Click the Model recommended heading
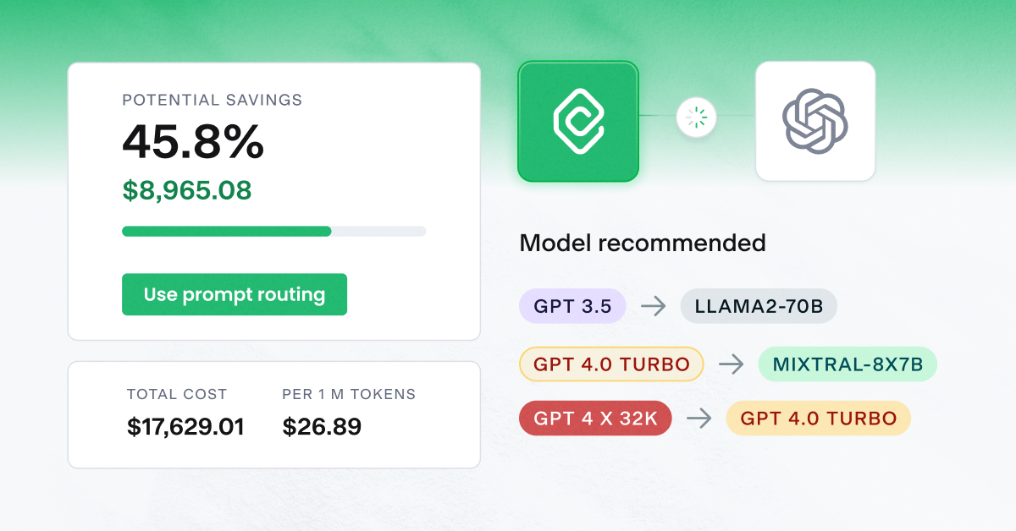The height and width of the screenshot is (531, 1016). [x=643, y=244]
